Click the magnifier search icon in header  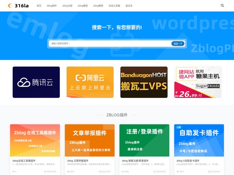[x=222, y=6]
